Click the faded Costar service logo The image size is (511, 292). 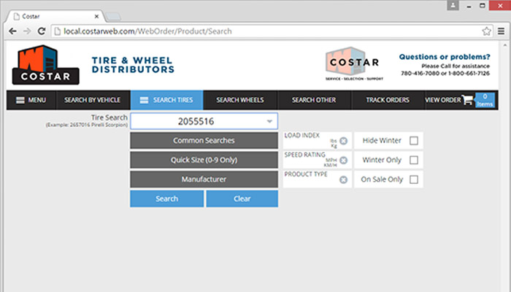(x=354, y=64)
